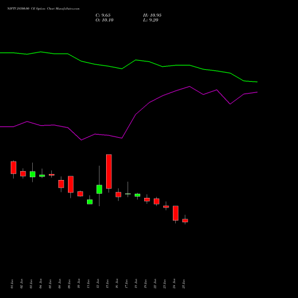
Task: Click the red candle above date 09
Action: coord(71,184)
